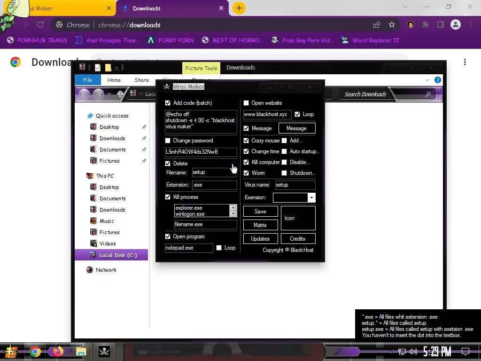The image size is (481, 361).
Task: Open the Word Replacer II bookmark
Action: tap(371, 40)
